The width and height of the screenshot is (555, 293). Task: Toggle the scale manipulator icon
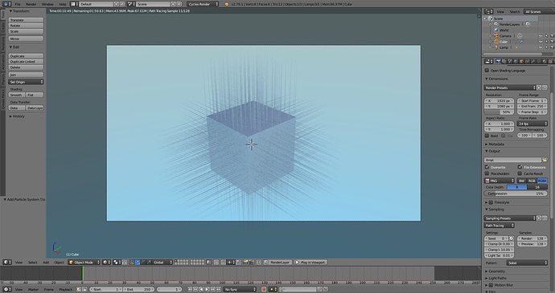pyautogui.click(x=149, y=262)
